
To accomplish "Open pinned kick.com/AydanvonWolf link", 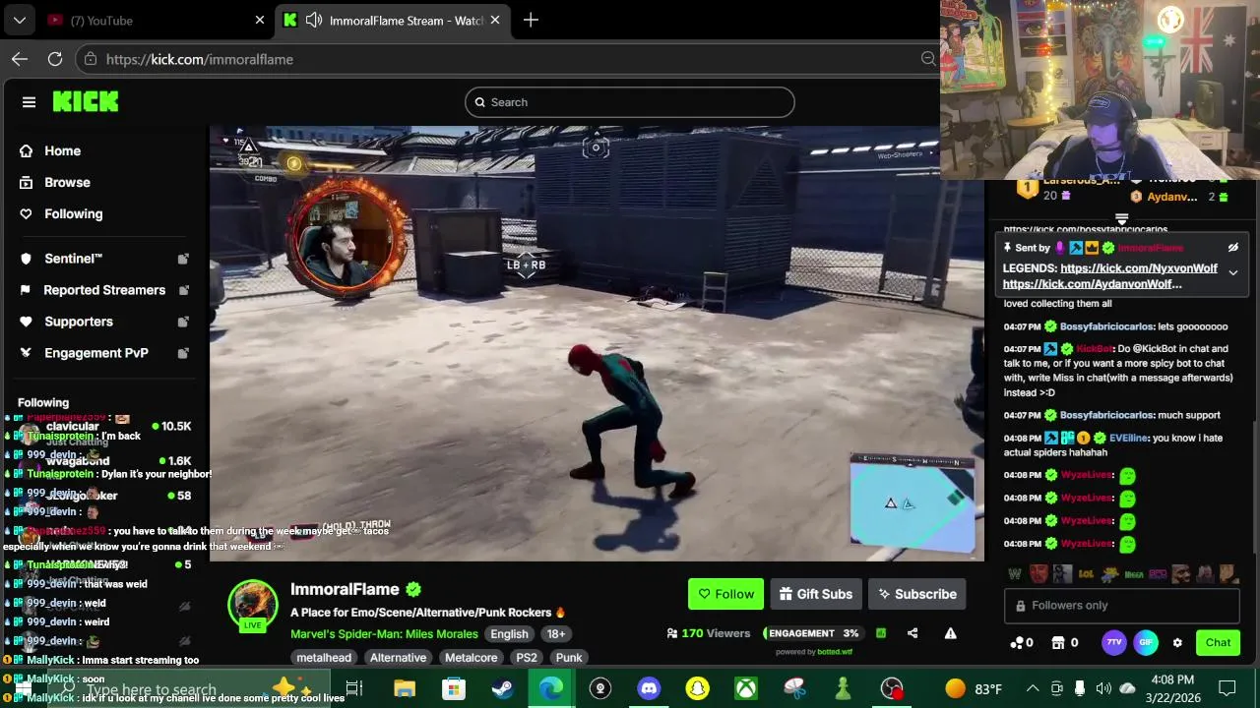I will (x=1093, y=284).
